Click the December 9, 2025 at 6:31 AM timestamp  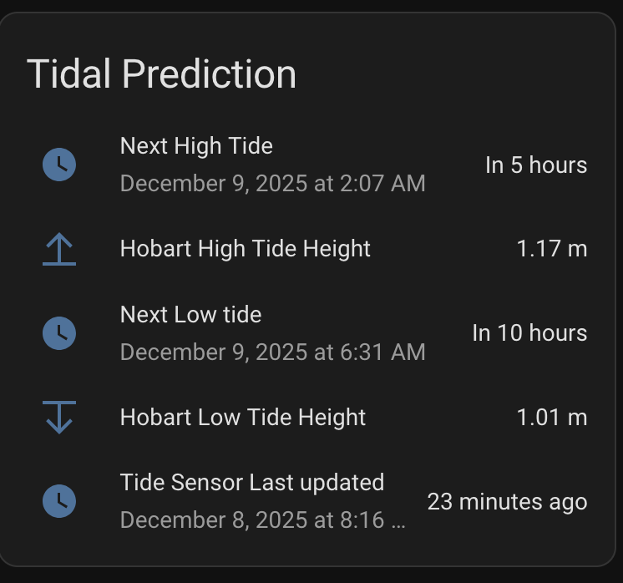click(273, 352)
